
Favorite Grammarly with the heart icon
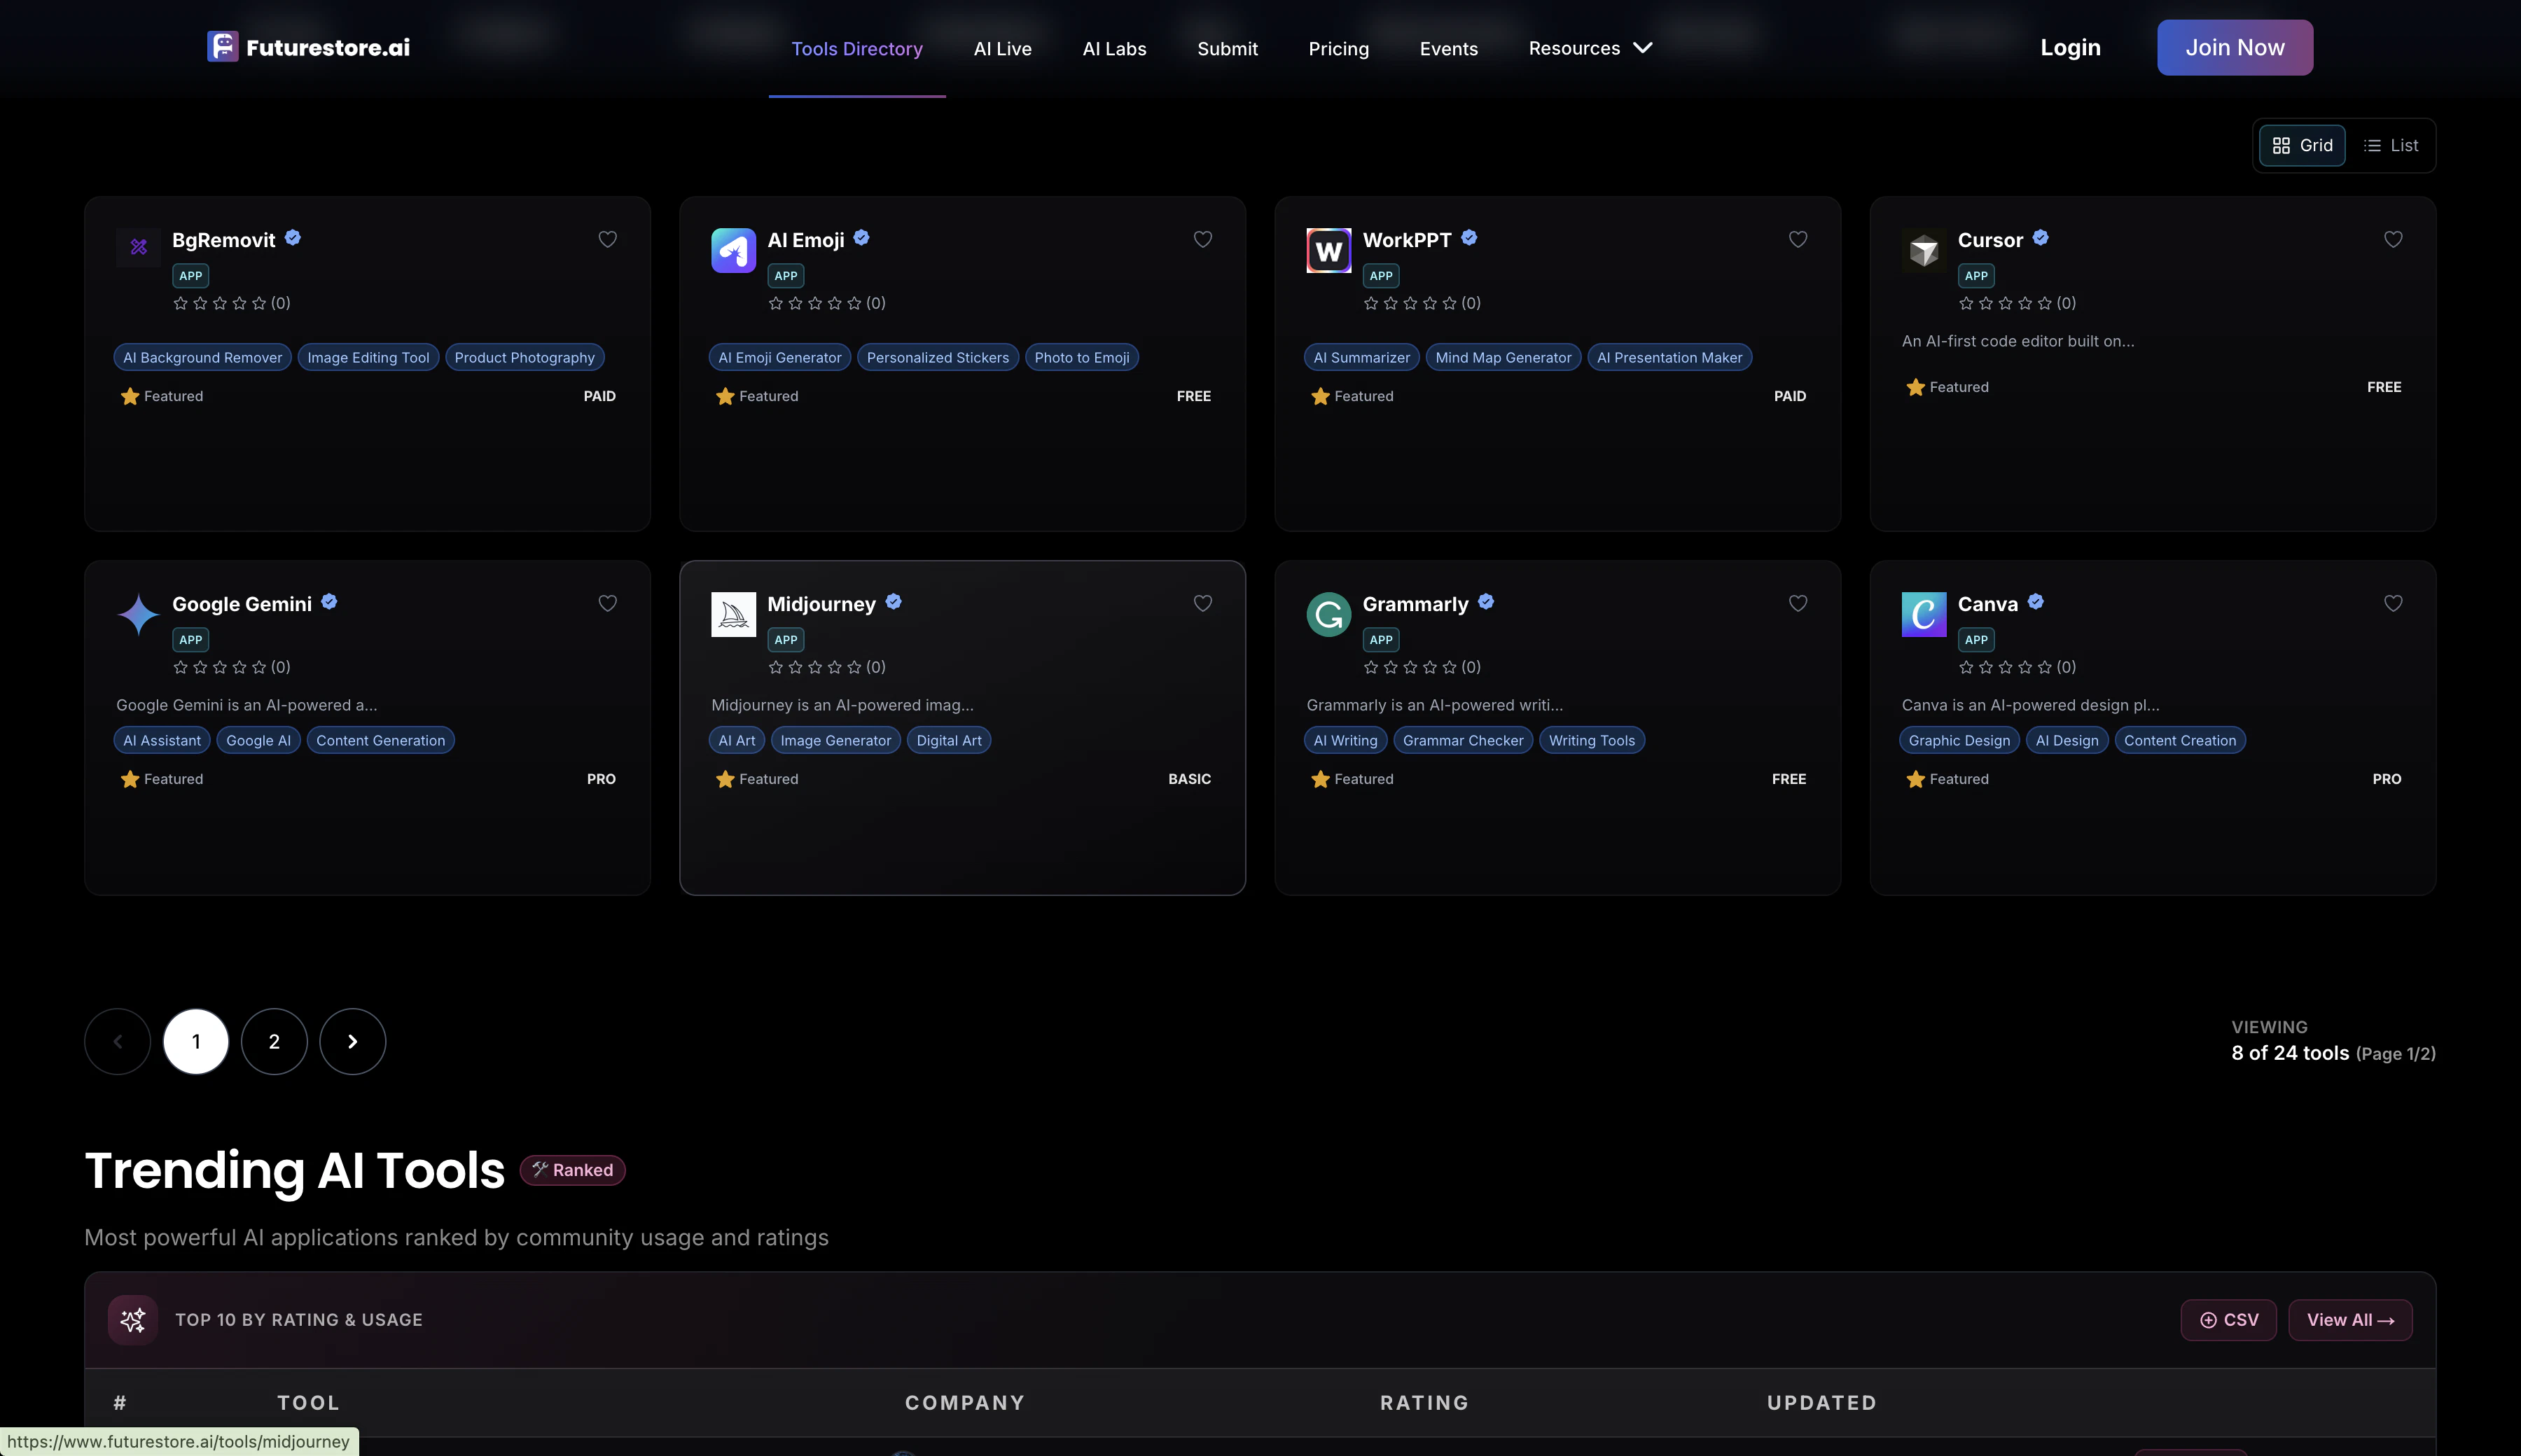[1798, 603]
